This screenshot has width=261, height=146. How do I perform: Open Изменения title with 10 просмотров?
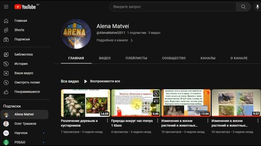(179, 123)
